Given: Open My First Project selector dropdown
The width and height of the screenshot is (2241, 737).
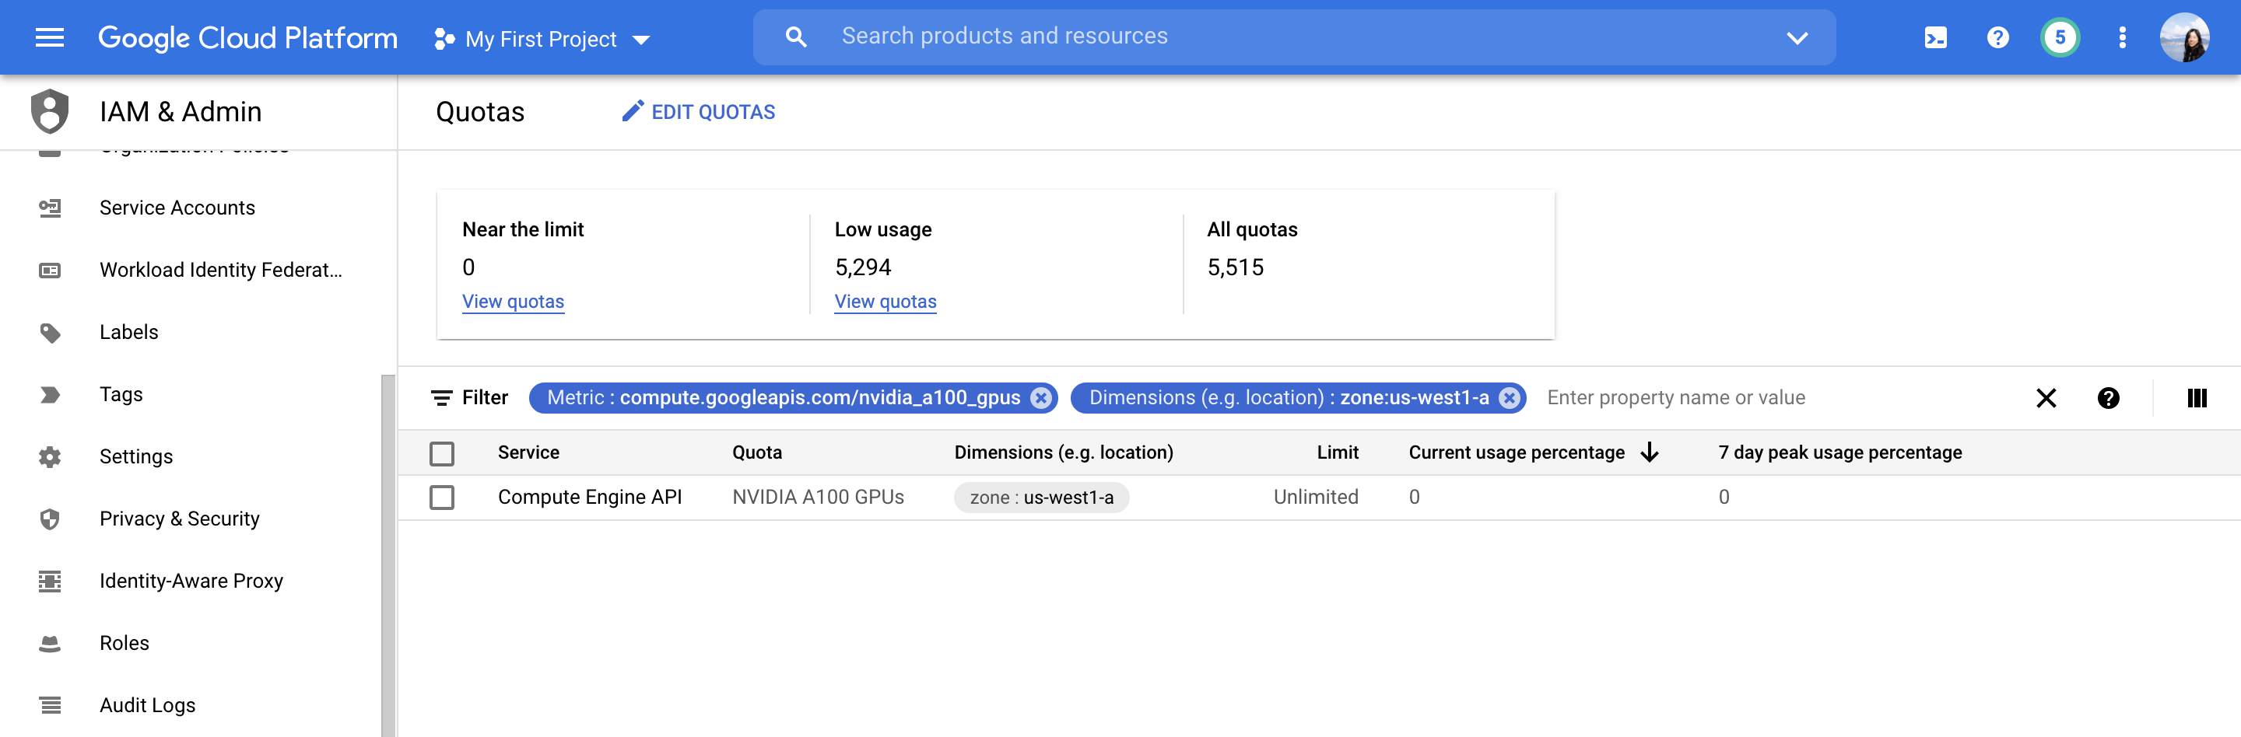Looking at the screenshot, I should [541, 39].
